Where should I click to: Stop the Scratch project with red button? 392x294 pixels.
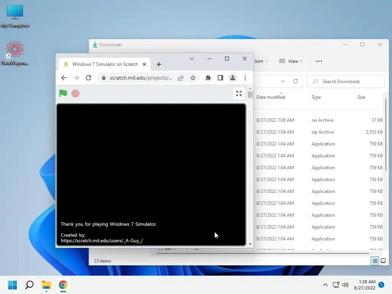click(x=75, y=93)
